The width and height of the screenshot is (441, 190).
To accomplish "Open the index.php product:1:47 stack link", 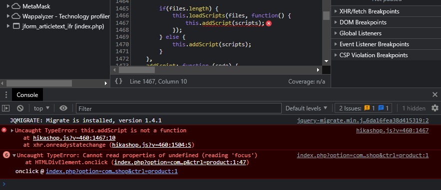I will tap(180, 162).
